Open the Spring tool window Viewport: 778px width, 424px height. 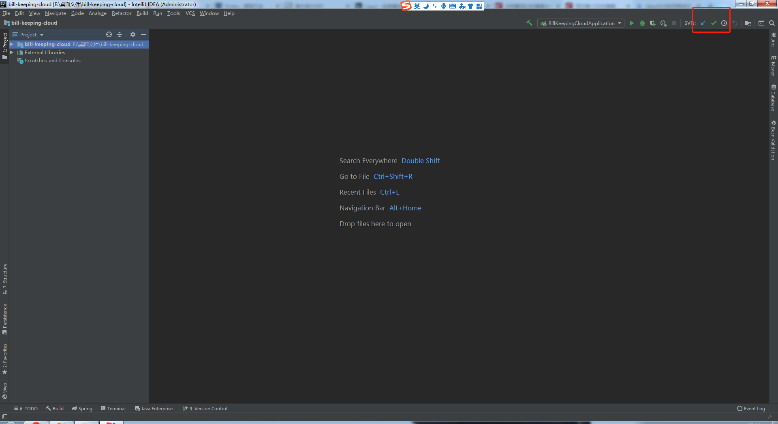tap(82, 409)
